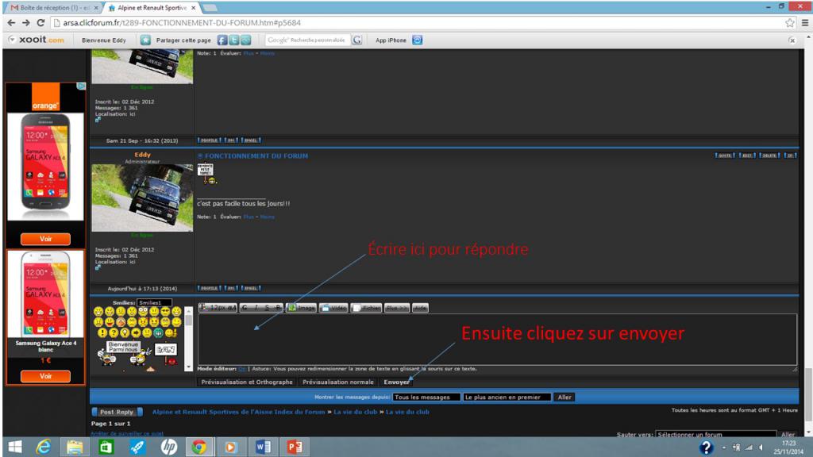
Task: Share the page on Twitter
Action: tap(234, 40)
